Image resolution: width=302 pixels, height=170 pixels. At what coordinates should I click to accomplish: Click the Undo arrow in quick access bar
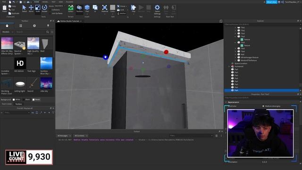coord(14,2)
